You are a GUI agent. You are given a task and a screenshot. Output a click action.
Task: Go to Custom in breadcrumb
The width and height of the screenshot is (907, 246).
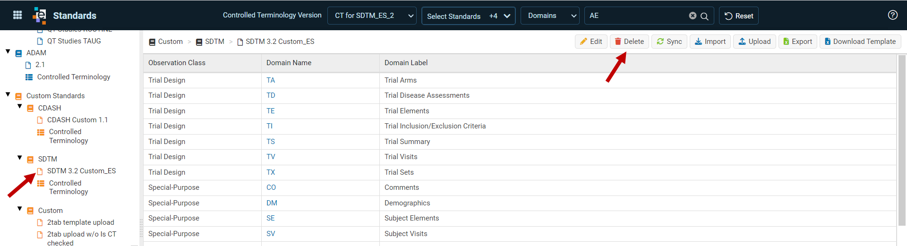[166, 42]
